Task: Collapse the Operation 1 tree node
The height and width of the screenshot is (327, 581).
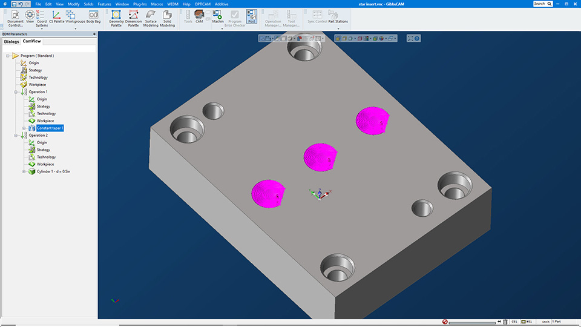Action: pos(16,92)
